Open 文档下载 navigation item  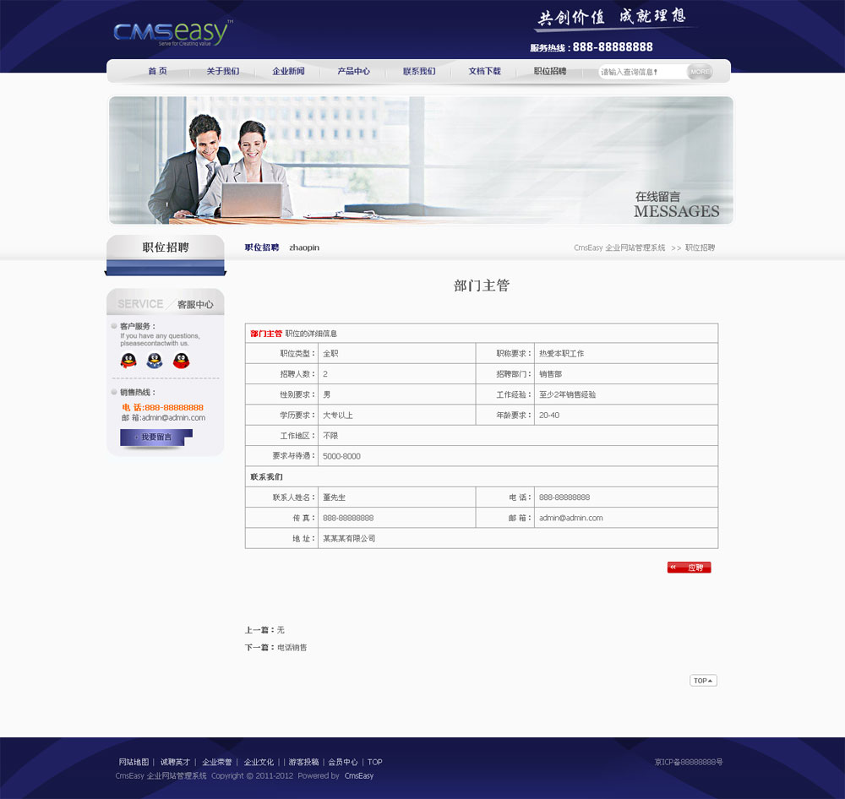point(484,72)
